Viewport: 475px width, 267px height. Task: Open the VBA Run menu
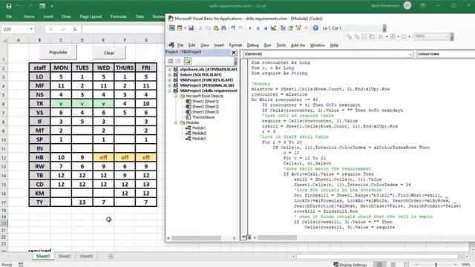pyautogui.click(x=267, y=45)
